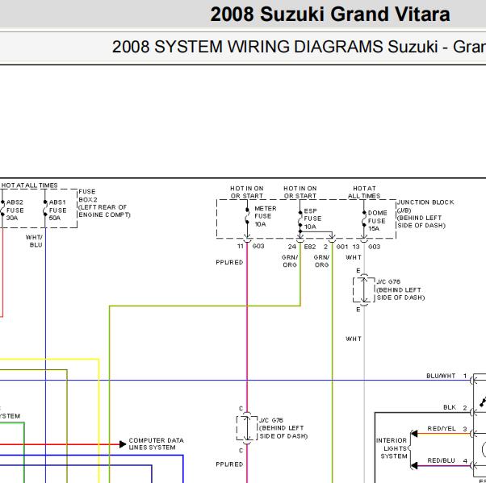This screenshot has width=486, height=483.
Task: Click the J/C G76 label with E terminals
Action: coord(400,289)
